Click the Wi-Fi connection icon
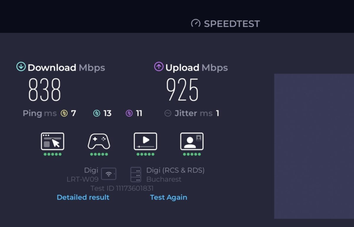The image size is (354, 227). click(x=109, y=174)
